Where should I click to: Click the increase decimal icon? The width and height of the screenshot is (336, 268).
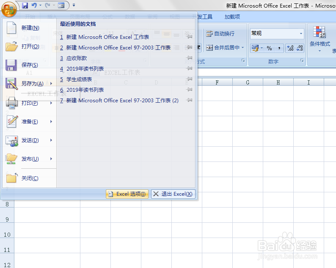point(290,48)
